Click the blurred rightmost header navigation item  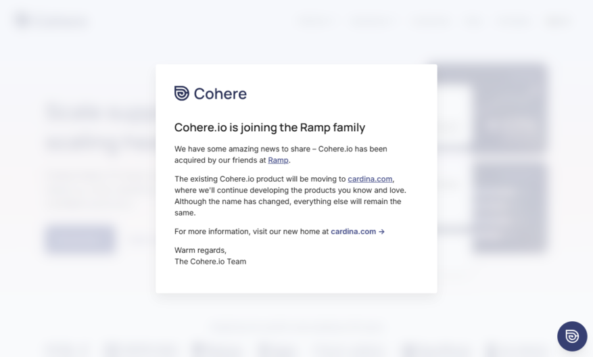click(557, 21)
